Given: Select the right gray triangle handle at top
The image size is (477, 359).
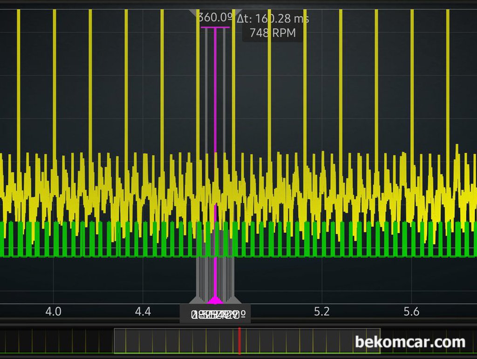Looking at the screenshot, I should click(236, 13).
